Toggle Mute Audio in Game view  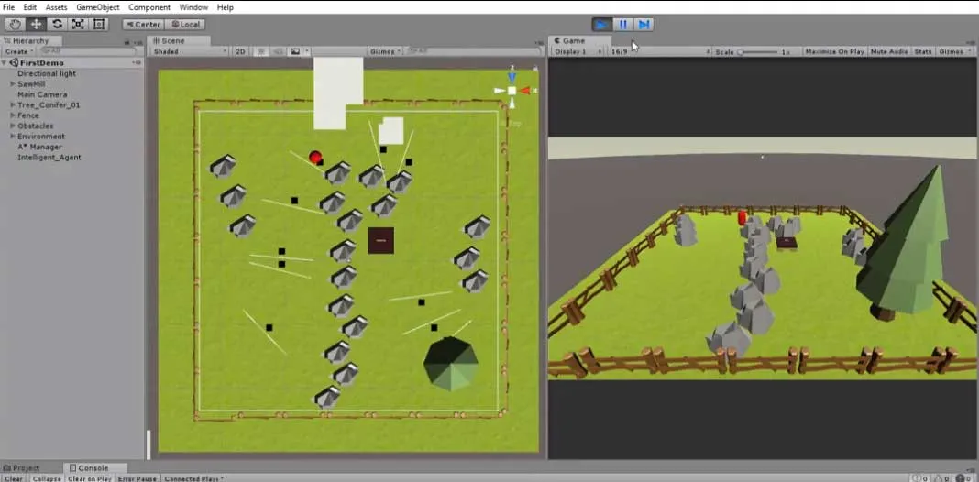click(889, 52)
